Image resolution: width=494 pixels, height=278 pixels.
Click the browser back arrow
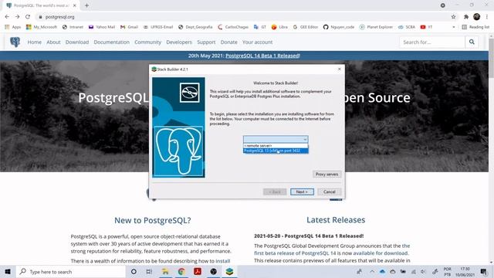coord(7,17)
